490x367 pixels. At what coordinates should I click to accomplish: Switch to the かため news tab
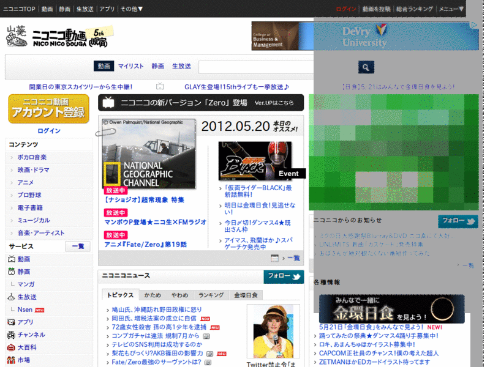(x=153, y=295)
